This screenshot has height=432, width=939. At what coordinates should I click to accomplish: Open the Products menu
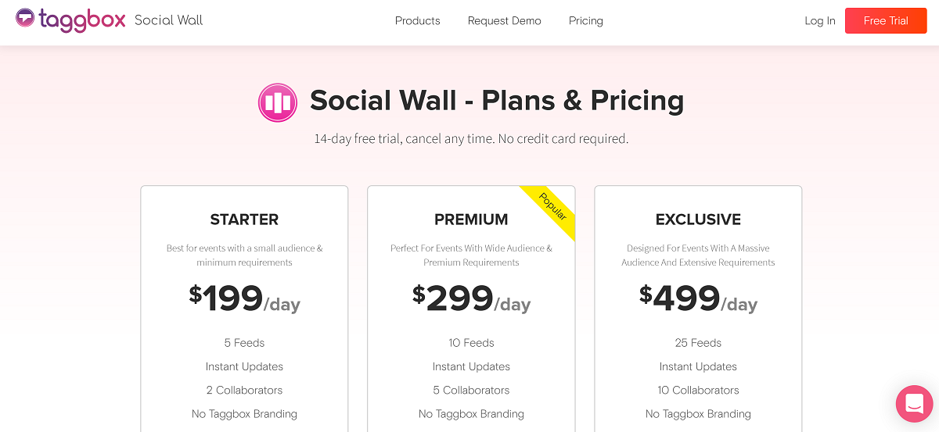[x=418, y=21]
